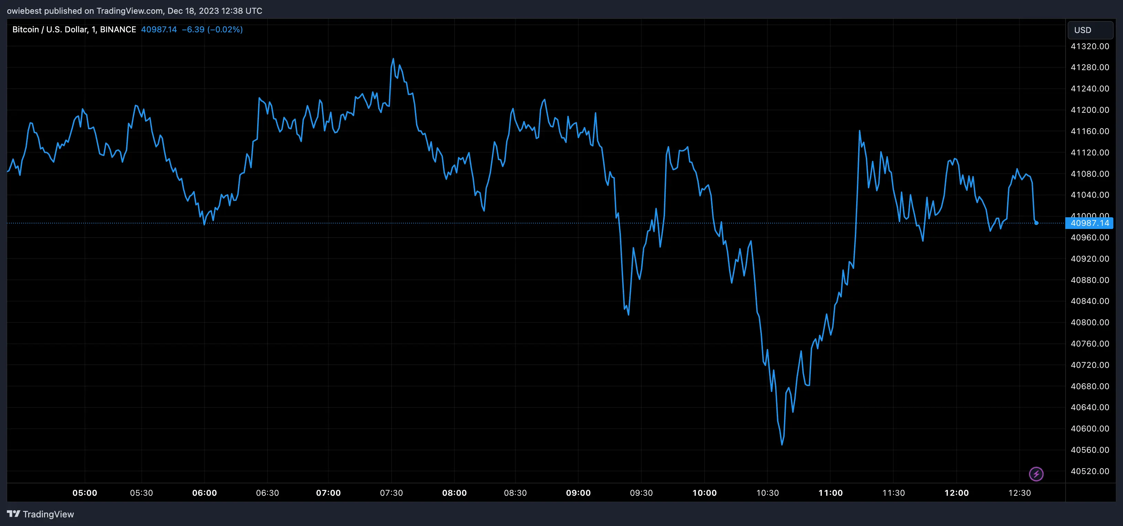Select the 09:00 time axis label
The height and width of the screenshot is (526, 1123).
tap(578, 493)
